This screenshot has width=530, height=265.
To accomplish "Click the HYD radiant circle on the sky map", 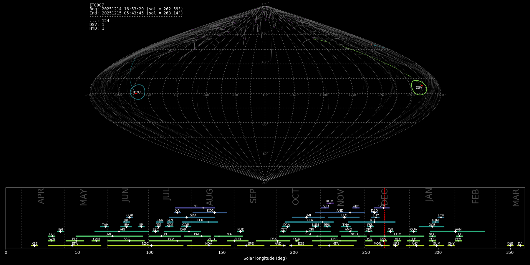I will click(138, 92).
